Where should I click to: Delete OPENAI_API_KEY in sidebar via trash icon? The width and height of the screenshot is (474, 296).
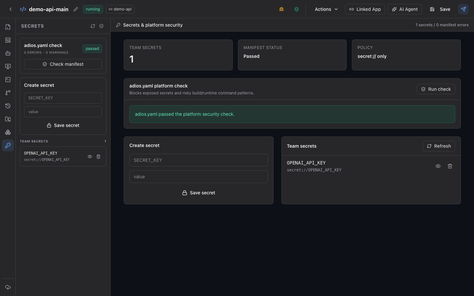98,157
